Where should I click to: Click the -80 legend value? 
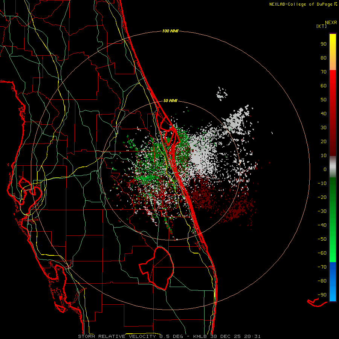(x=322, y=281)
